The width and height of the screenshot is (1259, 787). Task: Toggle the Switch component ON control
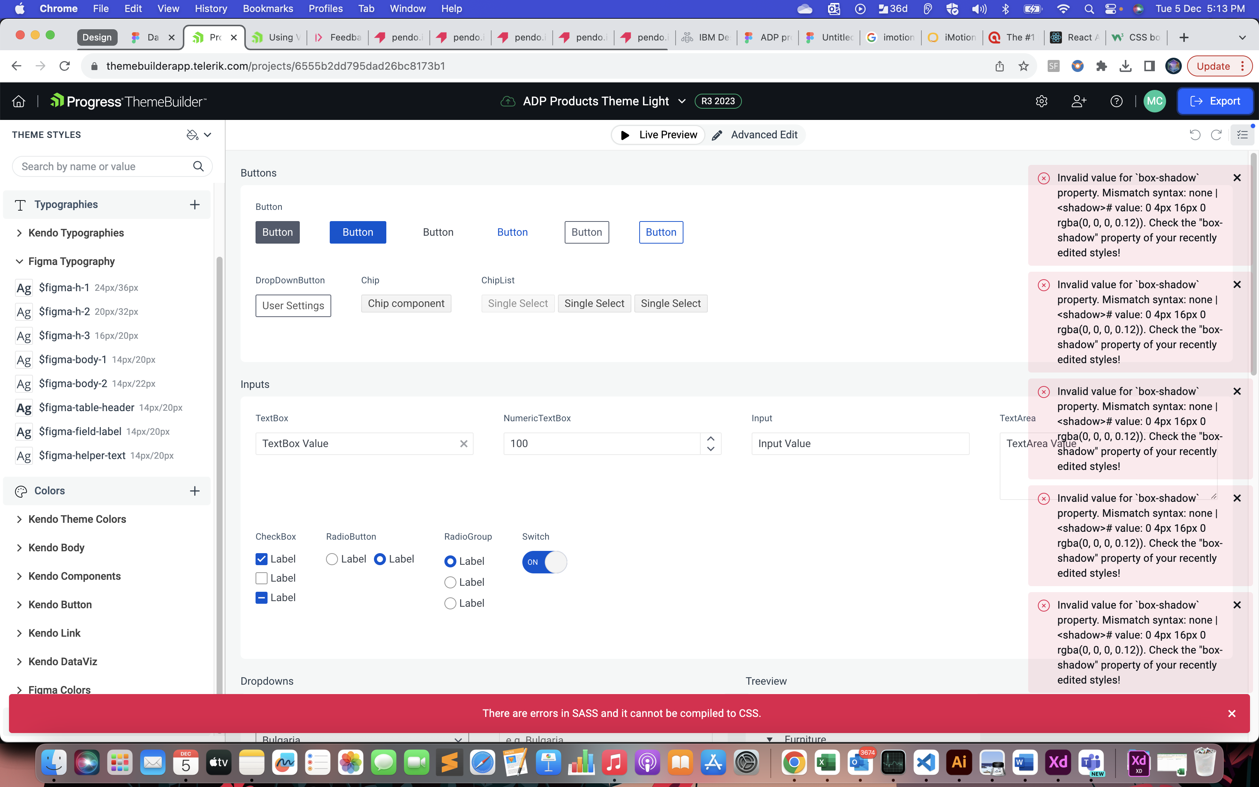click(544, 562)
